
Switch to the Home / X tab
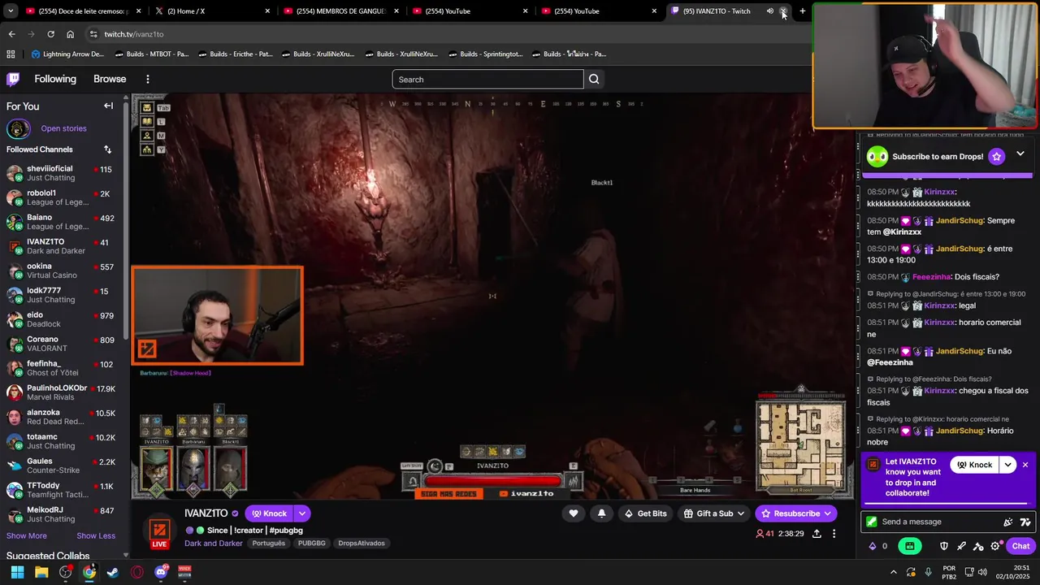(x=213, y=11)
